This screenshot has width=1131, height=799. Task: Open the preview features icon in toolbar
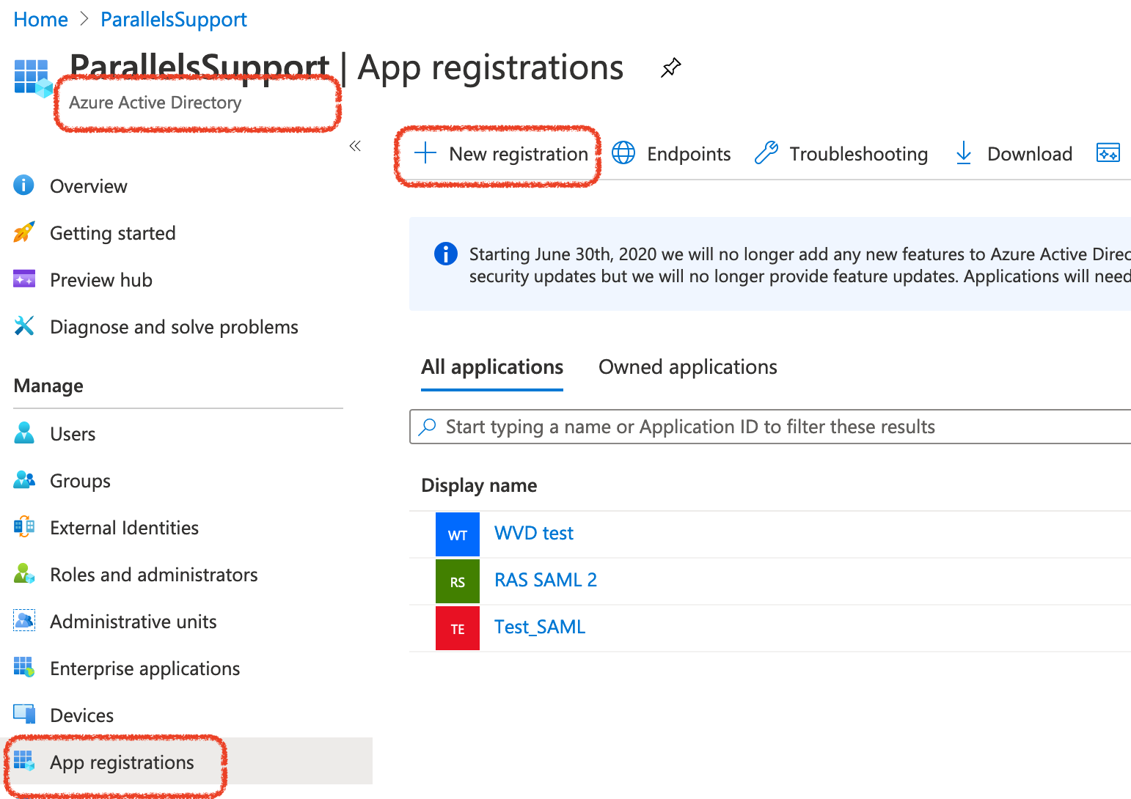[1108, 152]
